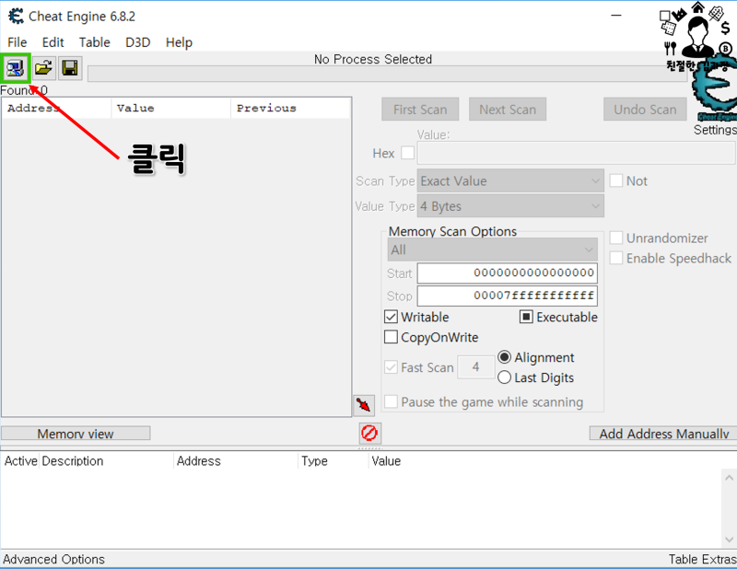Minimize the Cheat Engine window
This screenshot has width=737, height=569.
(x=615, y=16)
